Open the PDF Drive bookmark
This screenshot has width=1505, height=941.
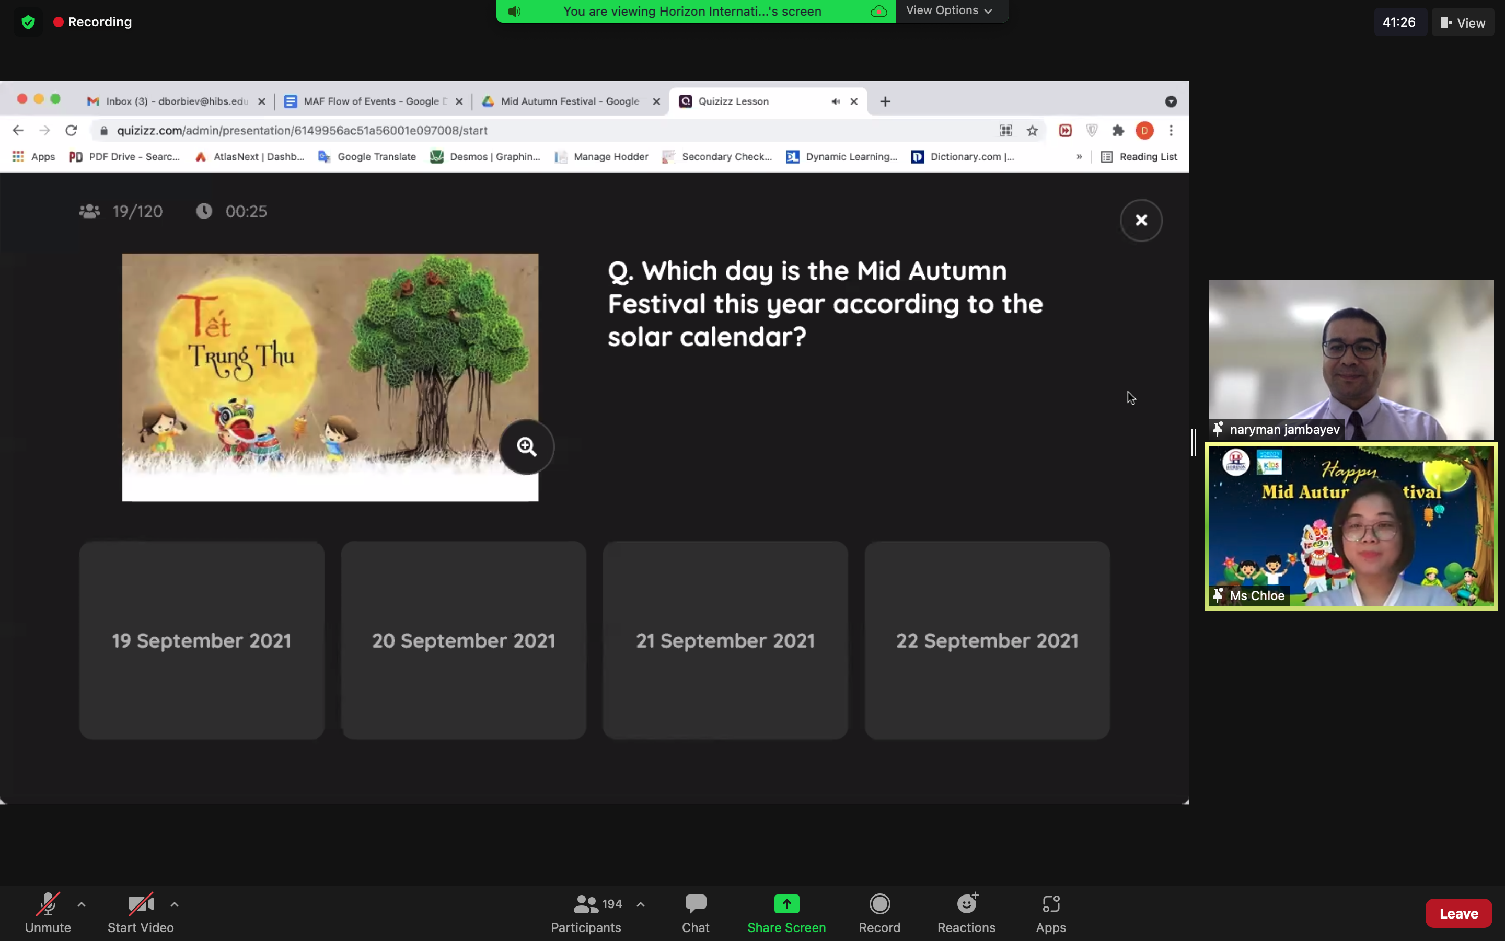coord(124,157)
